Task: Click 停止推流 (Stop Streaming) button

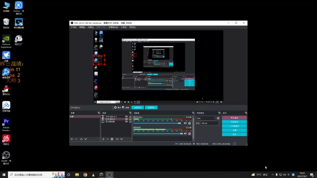Action: click(x=234, y=117)
